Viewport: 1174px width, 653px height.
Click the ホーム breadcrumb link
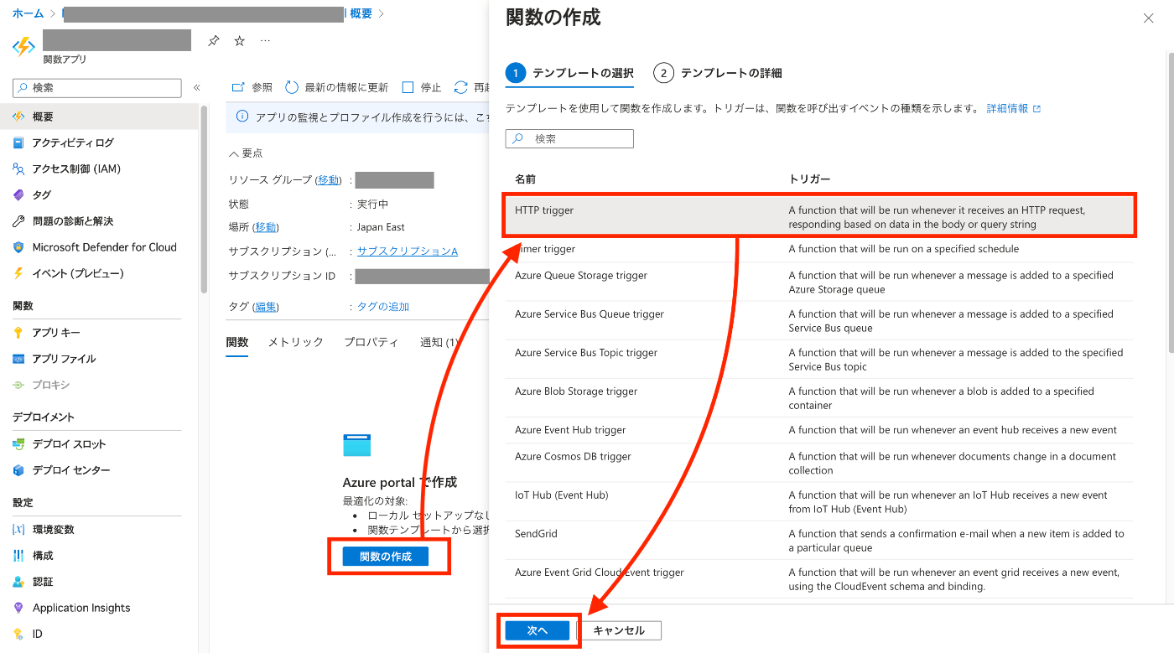point(28,13)
